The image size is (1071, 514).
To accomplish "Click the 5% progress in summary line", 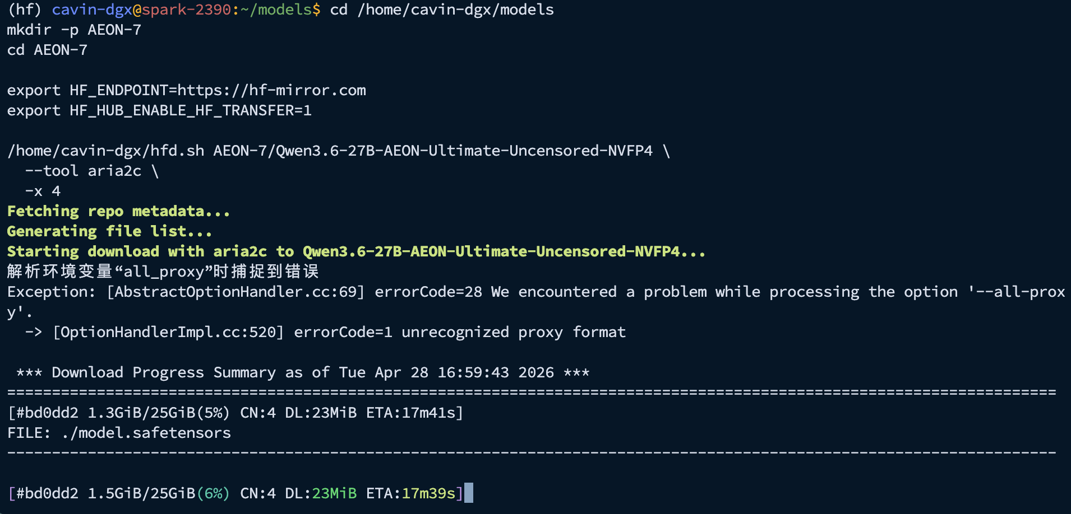I will [x=213, y=413].
